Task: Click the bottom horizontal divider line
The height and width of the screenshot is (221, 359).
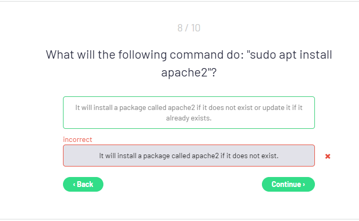Action: (x=179, y=219)
